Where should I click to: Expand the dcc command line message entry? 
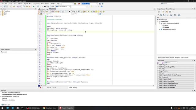[x=1, y=97]
